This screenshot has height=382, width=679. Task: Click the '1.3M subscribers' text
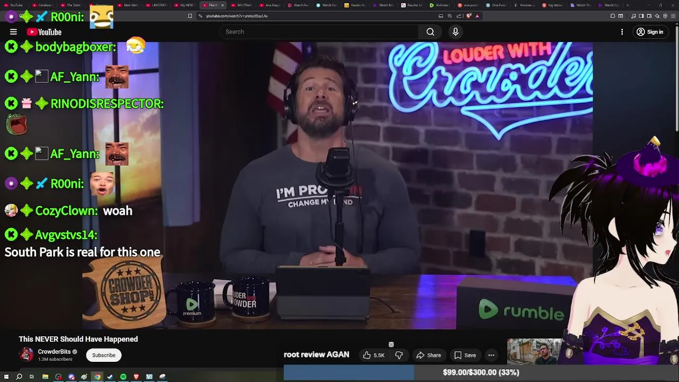(x=55, y=359)
